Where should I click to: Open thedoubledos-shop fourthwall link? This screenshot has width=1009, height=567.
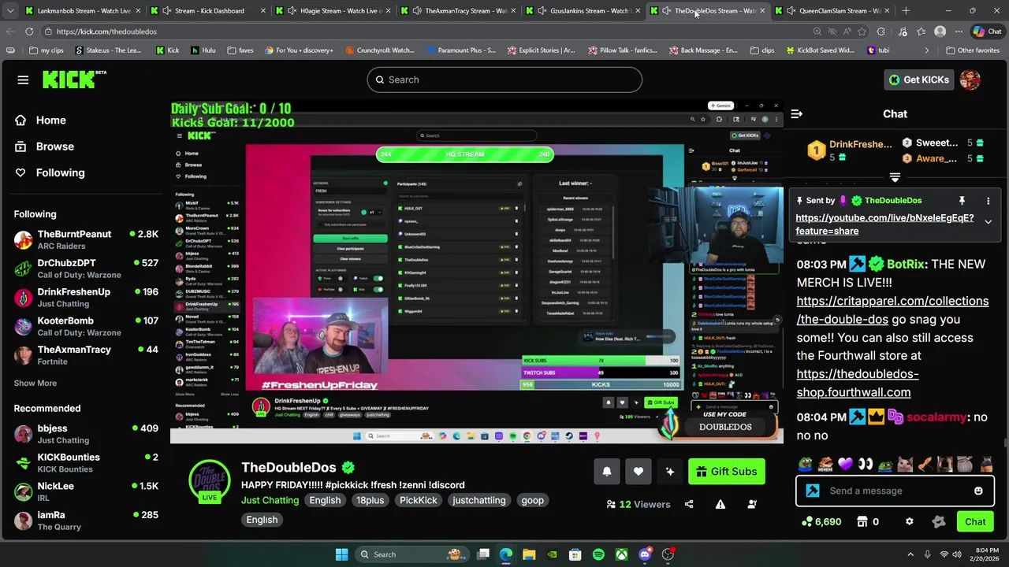857,383
